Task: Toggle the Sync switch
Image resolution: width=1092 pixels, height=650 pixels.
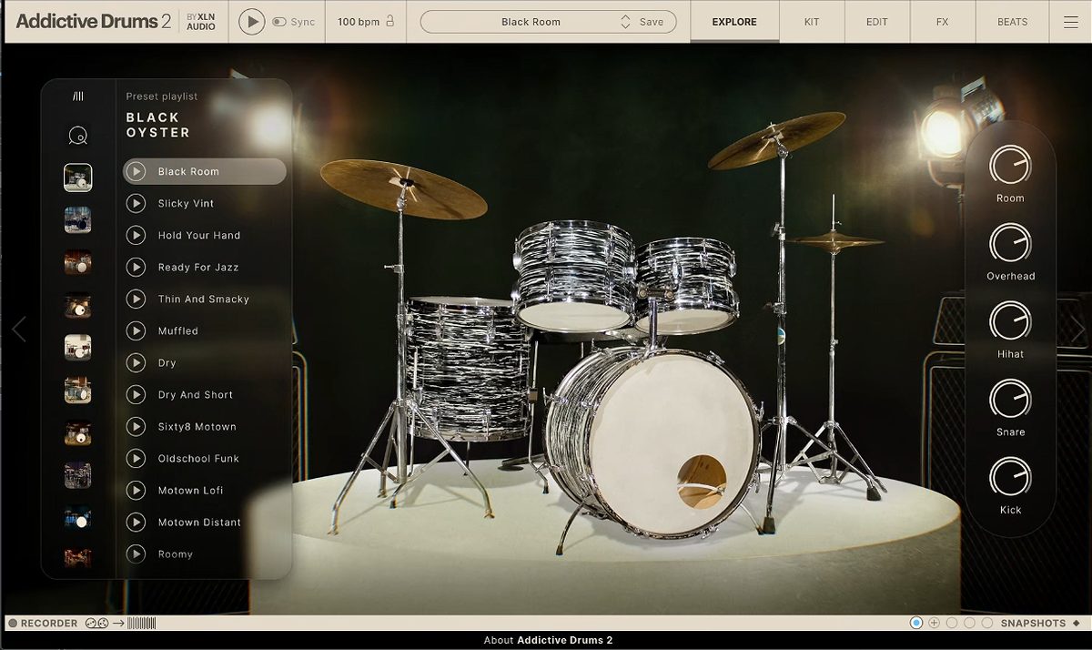Action: click(x=279, y=22)
